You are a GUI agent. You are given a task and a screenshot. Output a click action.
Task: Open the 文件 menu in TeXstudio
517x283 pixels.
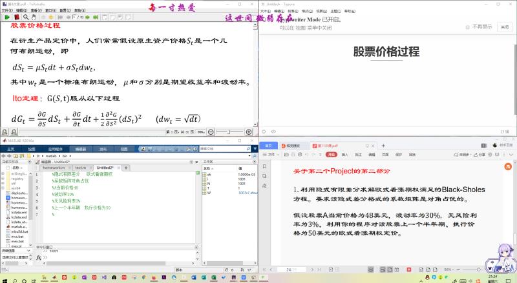tap(7, 10)
